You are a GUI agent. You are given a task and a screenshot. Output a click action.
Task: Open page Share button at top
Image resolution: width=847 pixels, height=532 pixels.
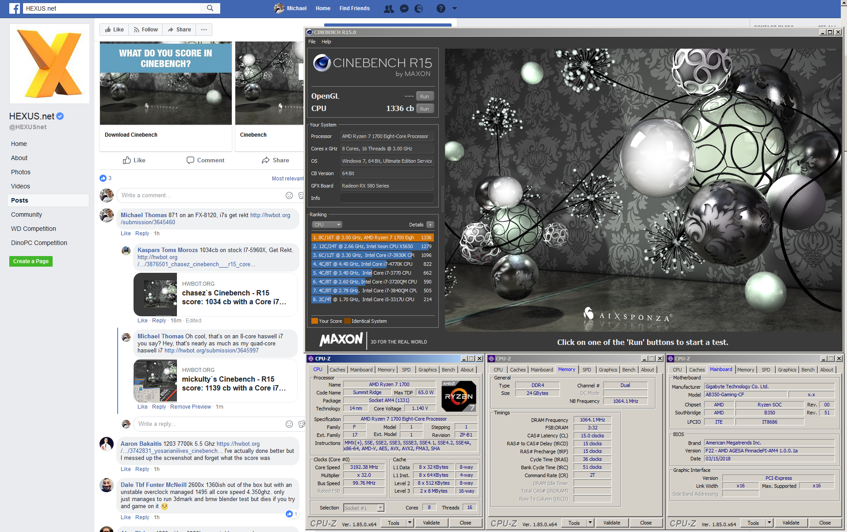pyautogui.click(x=179, y=30)
